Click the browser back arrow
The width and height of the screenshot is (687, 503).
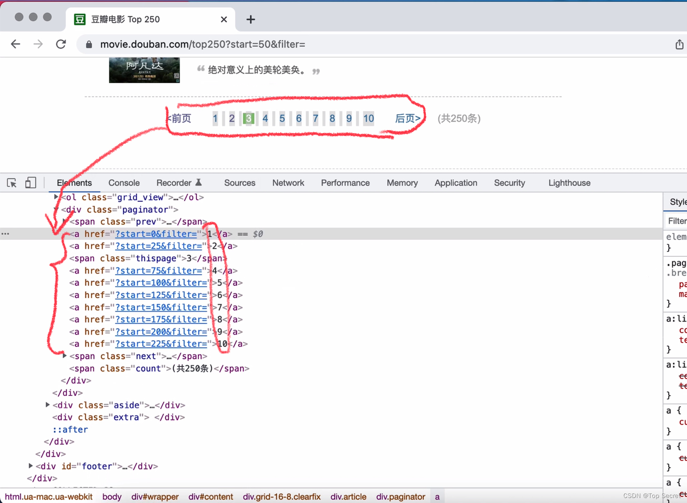[15, 44]
